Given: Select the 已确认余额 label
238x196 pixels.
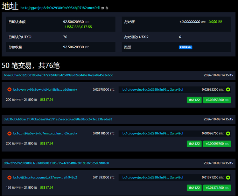Looking at the screenshot, I should (x=17, y=22).
